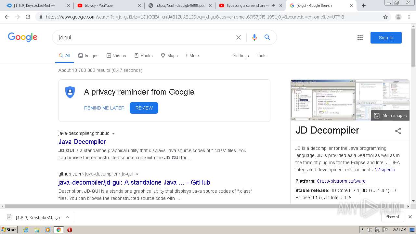Open search Settings

tap(241, 56)
